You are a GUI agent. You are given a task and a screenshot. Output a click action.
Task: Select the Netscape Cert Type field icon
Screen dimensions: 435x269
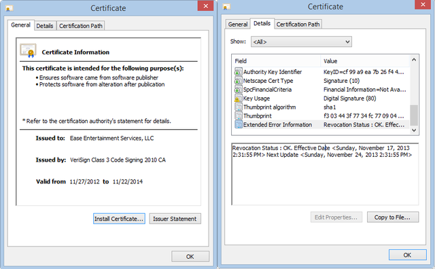(x=238, y=81)
